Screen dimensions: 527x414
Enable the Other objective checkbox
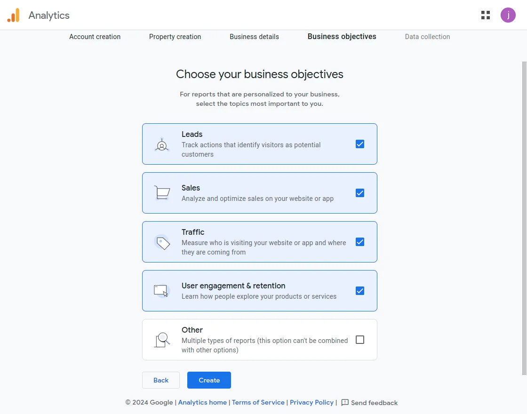360,340
